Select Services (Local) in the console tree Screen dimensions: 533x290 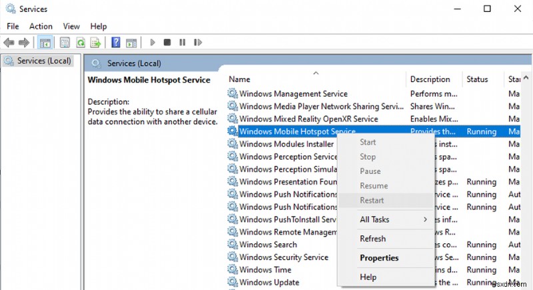click(x=38, y=61)
